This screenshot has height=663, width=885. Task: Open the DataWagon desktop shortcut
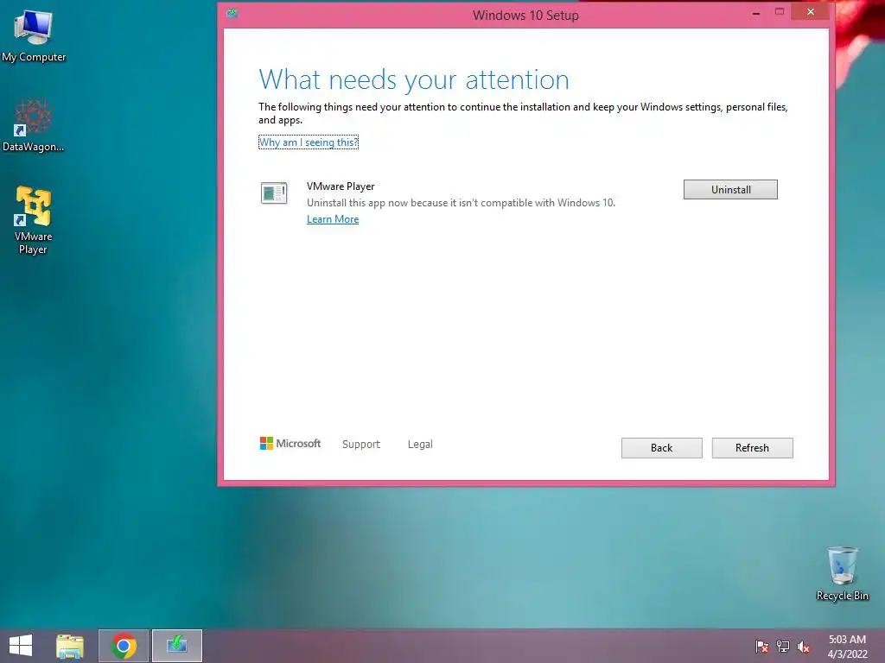34,125
